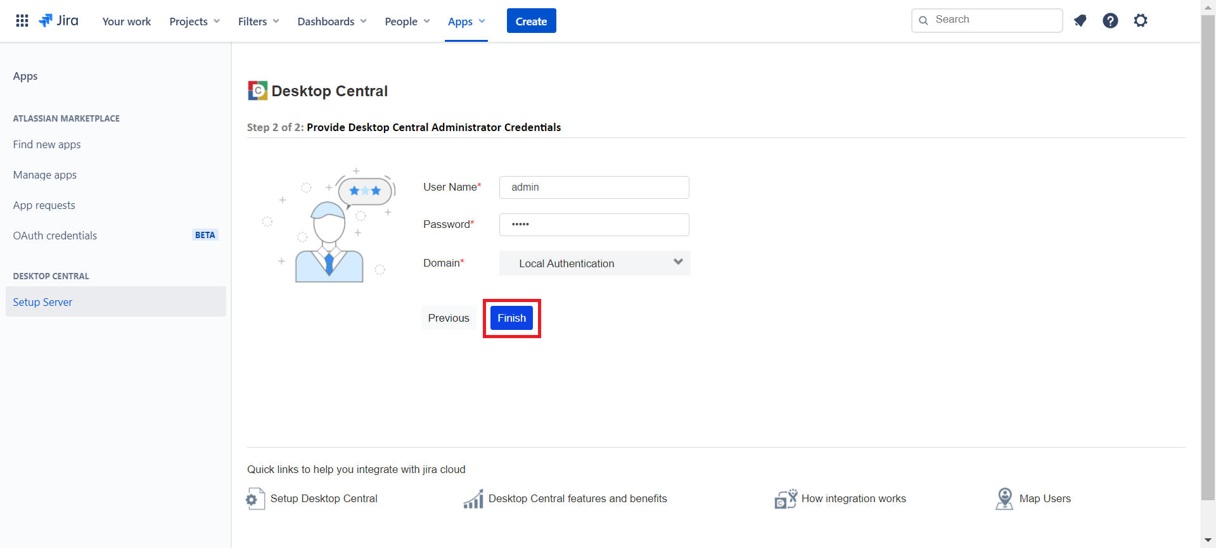Open Find new apps in sidebar
This screenshot has height=549, width=1216.
47,144
